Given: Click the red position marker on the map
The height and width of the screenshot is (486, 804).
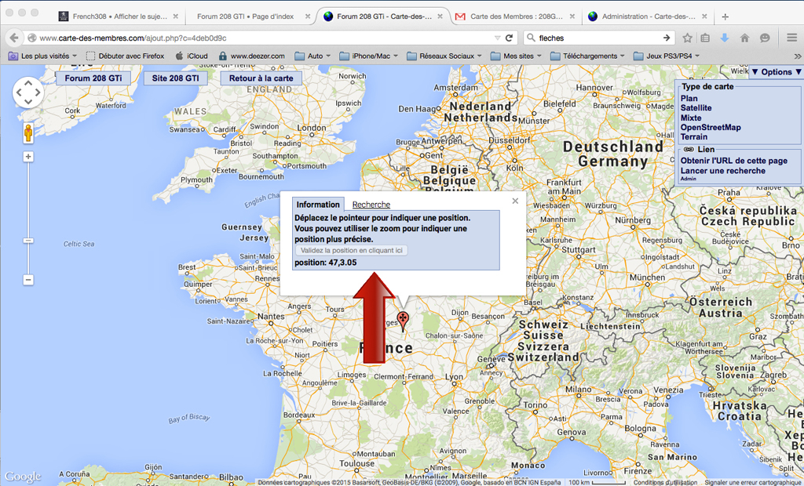Looking at the screenshot, I should point(403,321).
